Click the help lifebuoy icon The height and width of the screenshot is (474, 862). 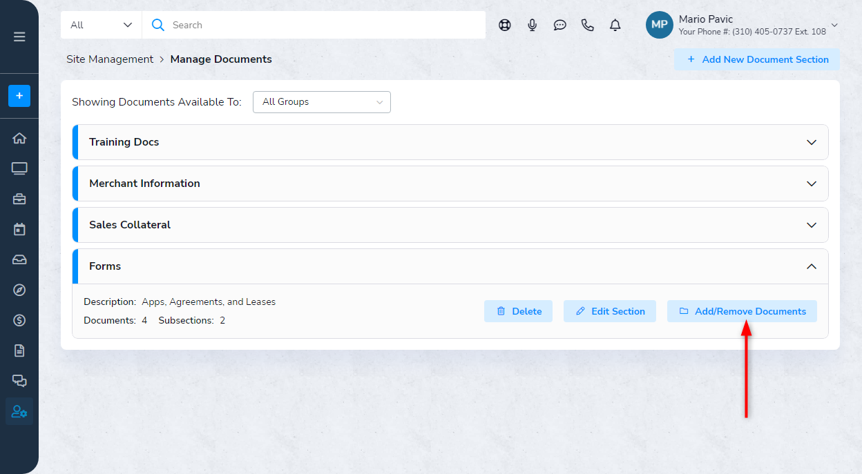coord(505,25)
